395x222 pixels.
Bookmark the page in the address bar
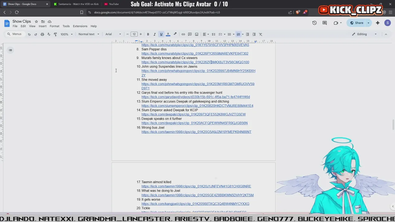81,12
